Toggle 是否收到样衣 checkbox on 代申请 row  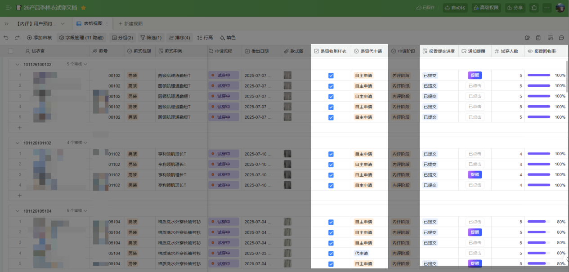(x=331, y=254)
